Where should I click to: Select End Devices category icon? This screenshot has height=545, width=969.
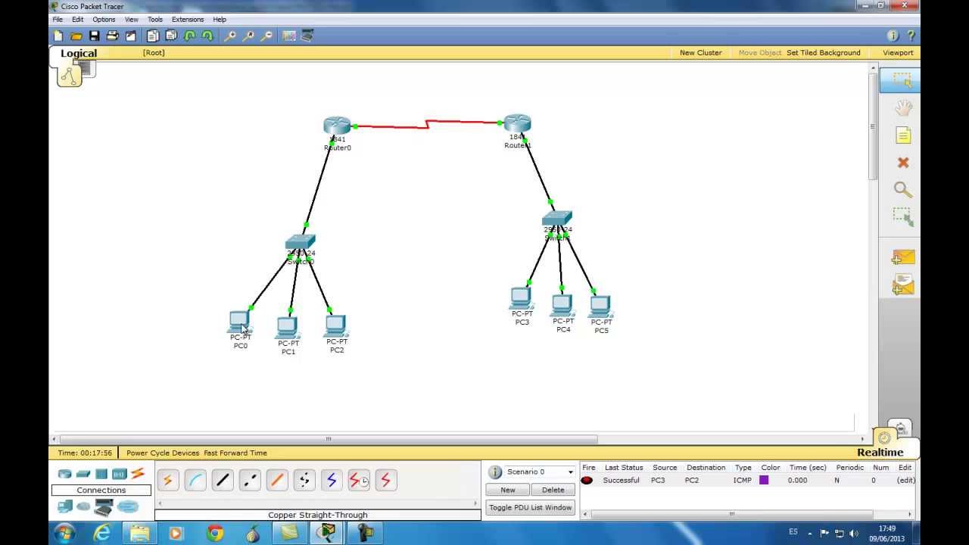tap(65, 506)
